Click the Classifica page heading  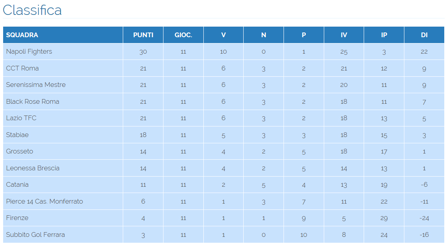pos(32,10)
